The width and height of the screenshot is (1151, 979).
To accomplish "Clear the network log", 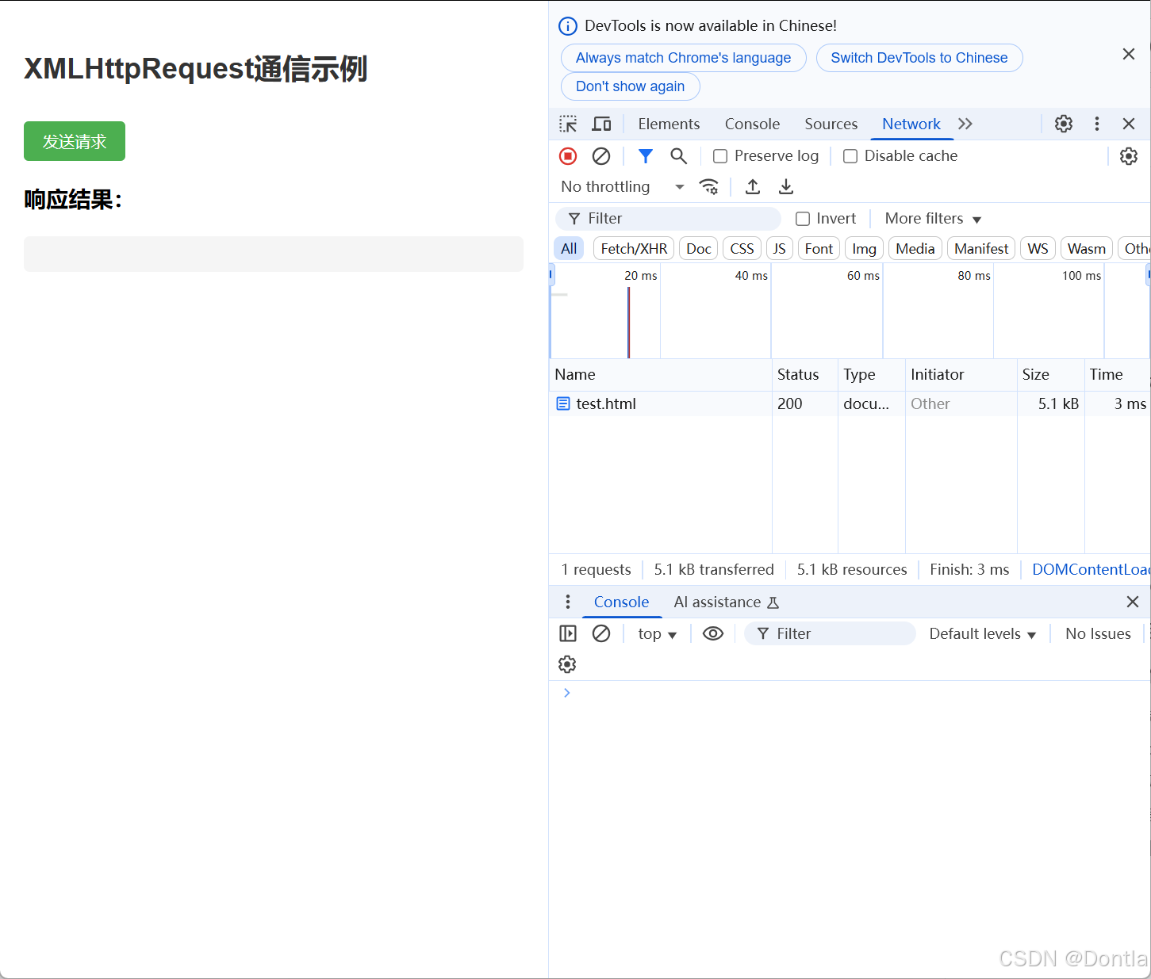I will click(601, 156).
